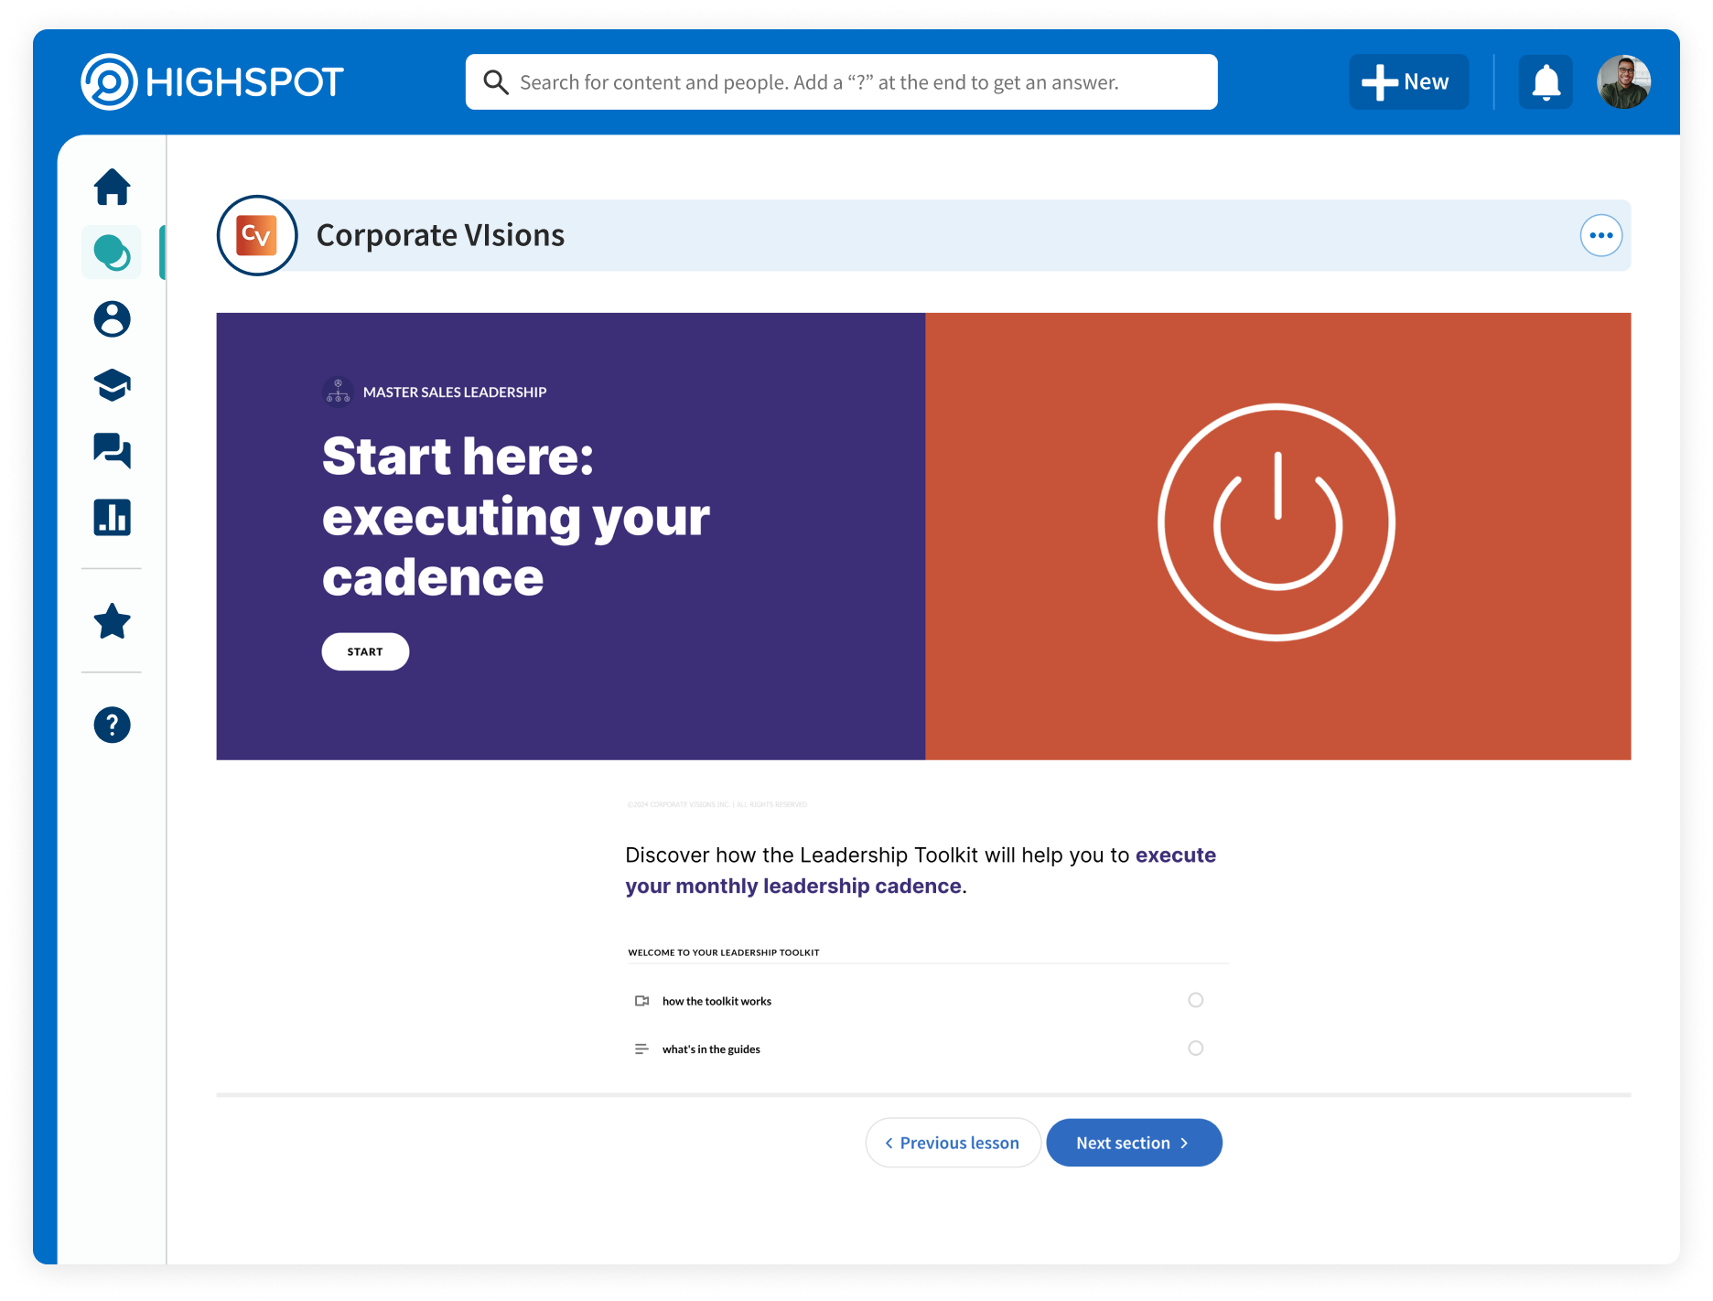1713x1301 pixels.
Task: Open the New creation menu
Action: point(1408,82)
